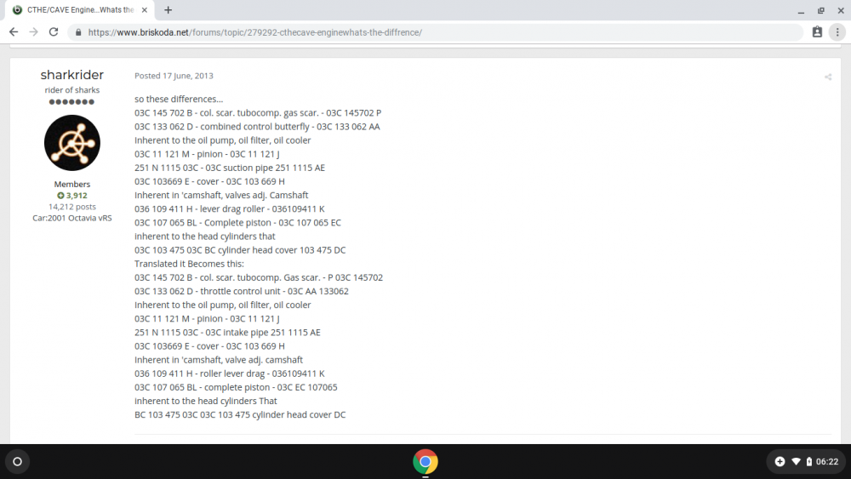Viewport: 851px width, 479px height.
Task: Click the Posted 17 June, 2013 timestamp
Action: tap(174, 76)
